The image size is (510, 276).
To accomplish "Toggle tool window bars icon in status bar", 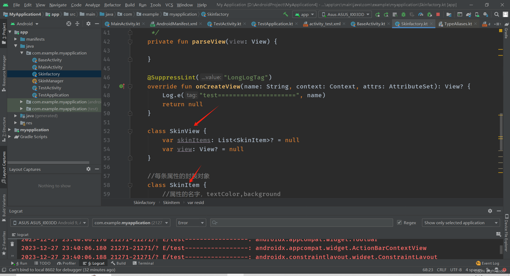I will 4,270.
